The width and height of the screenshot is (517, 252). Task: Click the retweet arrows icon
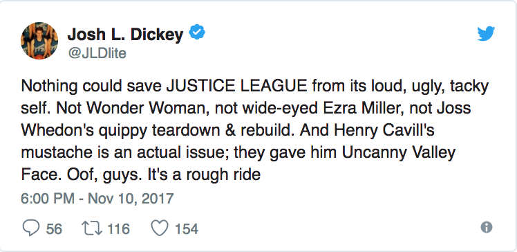pos(93,228)
